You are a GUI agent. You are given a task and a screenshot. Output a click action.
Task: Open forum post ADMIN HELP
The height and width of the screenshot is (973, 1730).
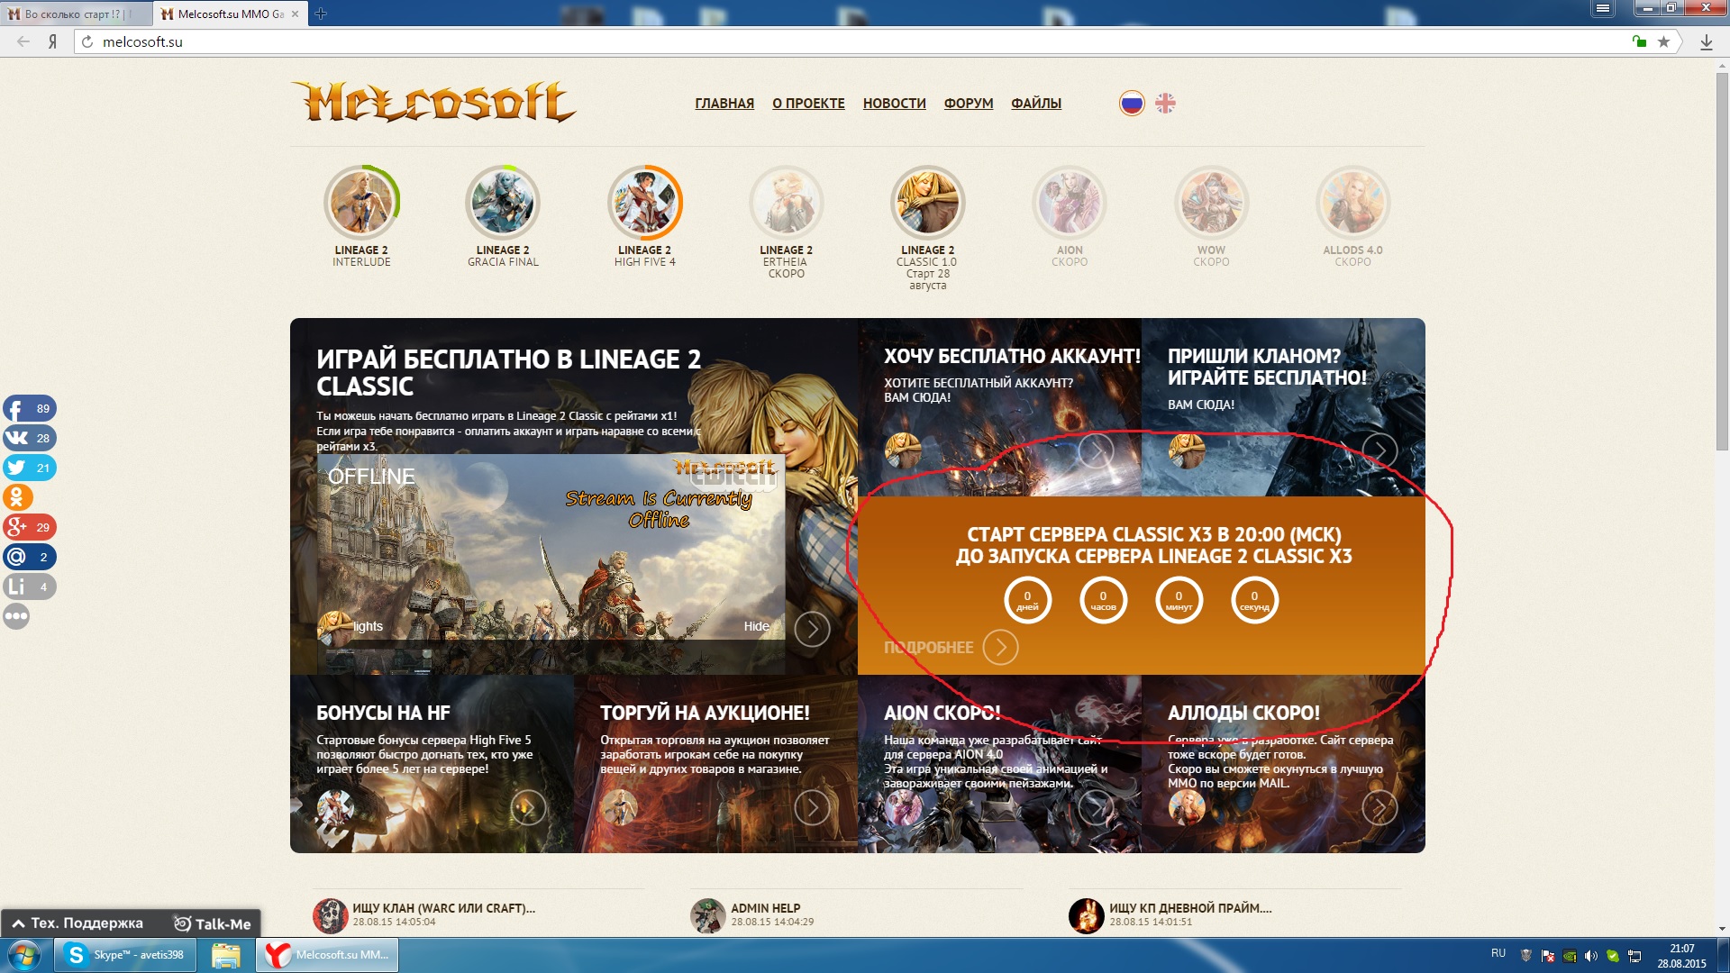pos(765,908)
